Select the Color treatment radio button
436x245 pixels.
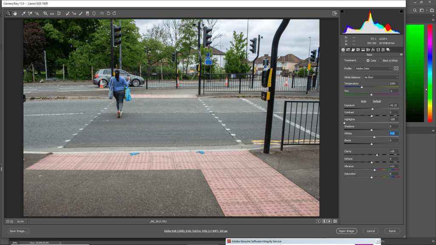point(368,60)
